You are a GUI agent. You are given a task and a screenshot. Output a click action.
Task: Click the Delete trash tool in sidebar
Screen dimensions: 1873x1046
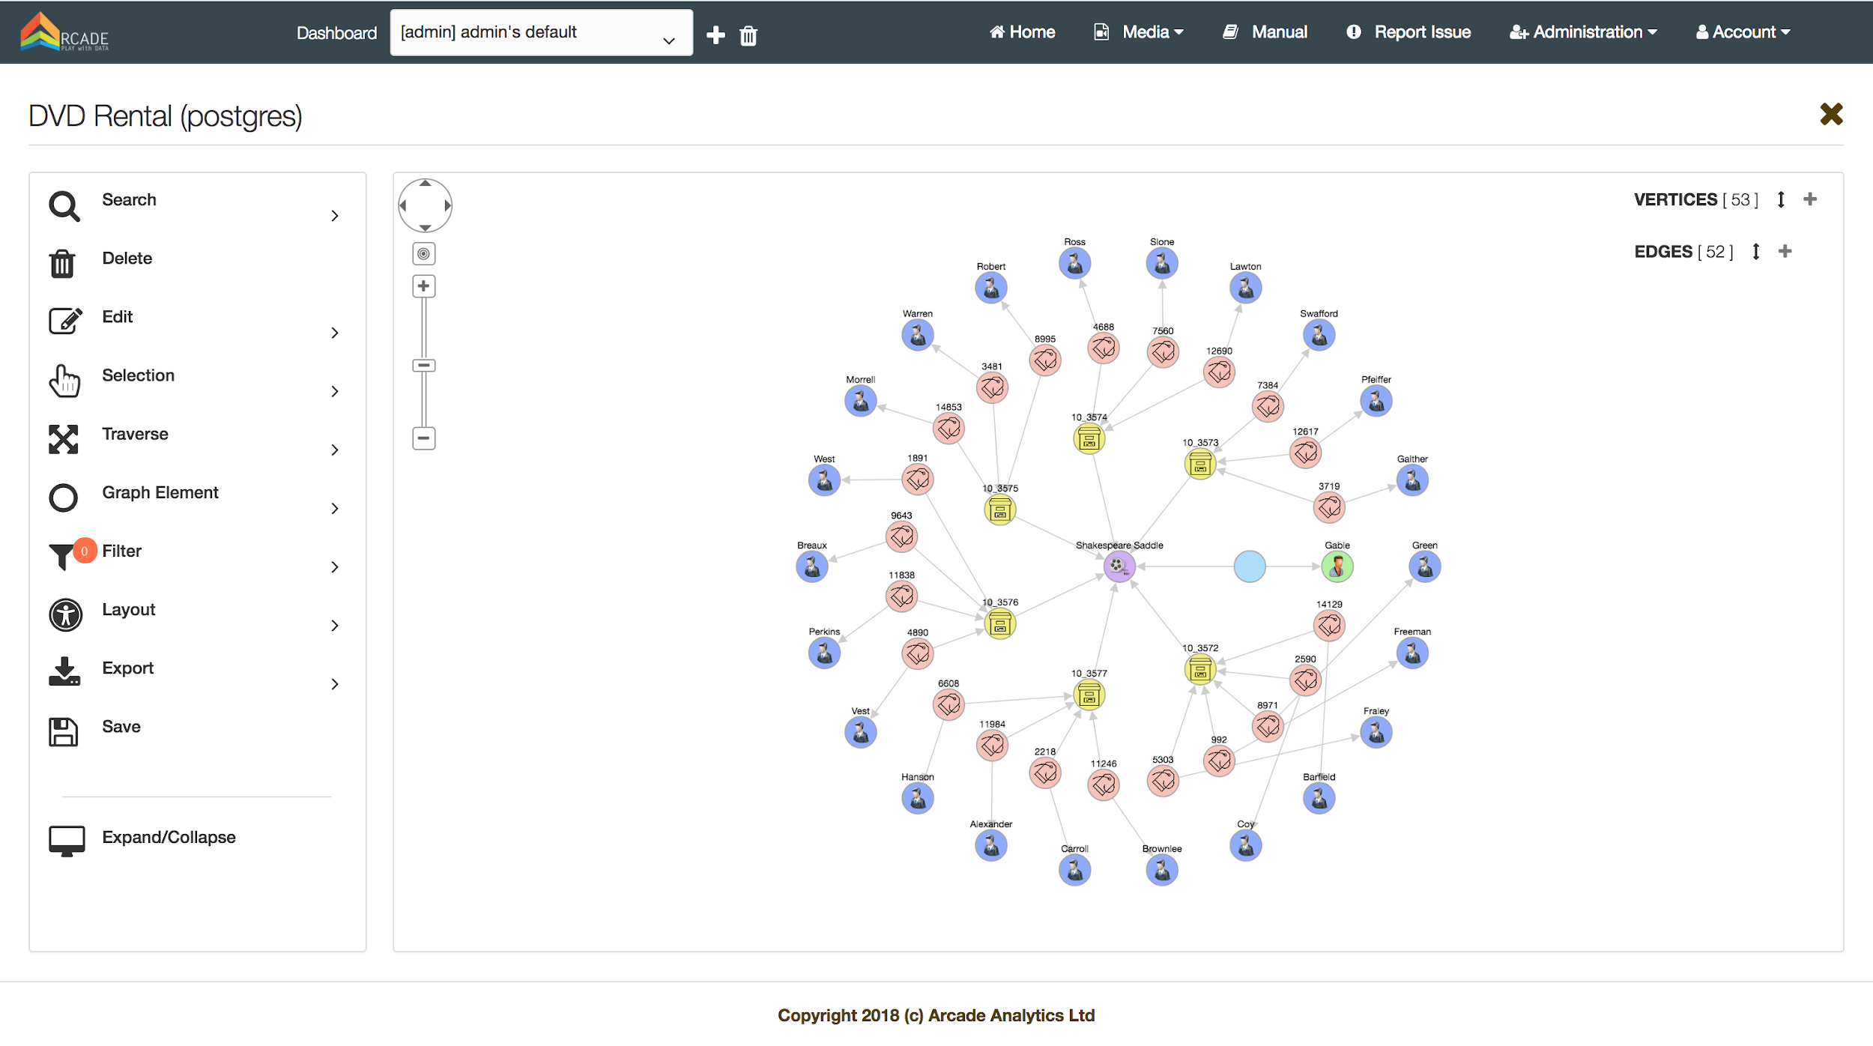click(62, 264)
